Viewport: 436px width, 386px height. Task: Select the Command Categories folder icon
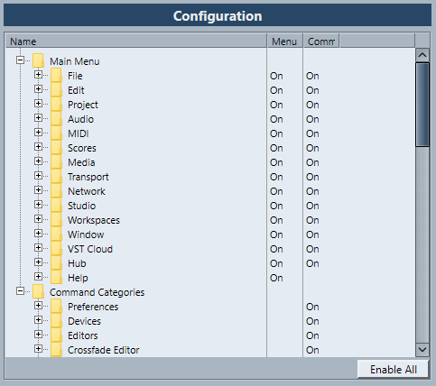click(38, 292)
